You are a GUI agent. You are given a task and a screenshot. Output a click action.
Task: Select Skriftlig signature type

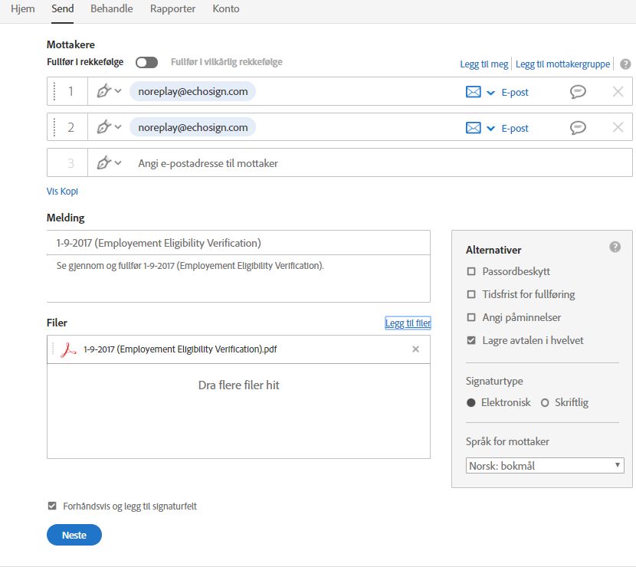[545, 403]
